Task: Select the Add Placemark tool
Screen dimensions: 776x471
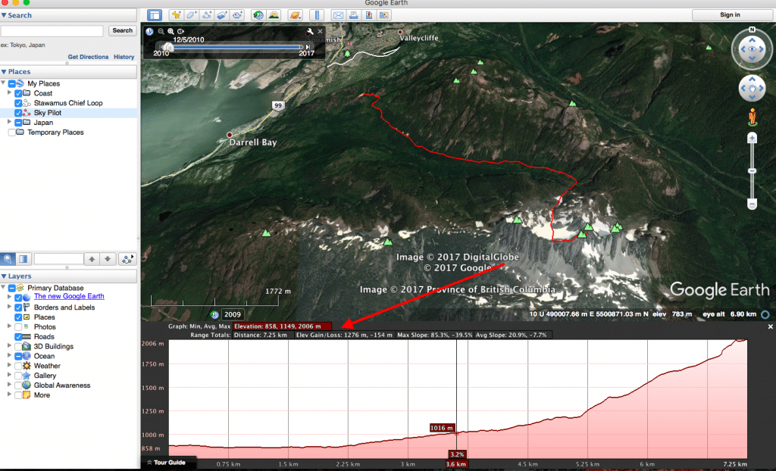Action: tap(174, 14)
